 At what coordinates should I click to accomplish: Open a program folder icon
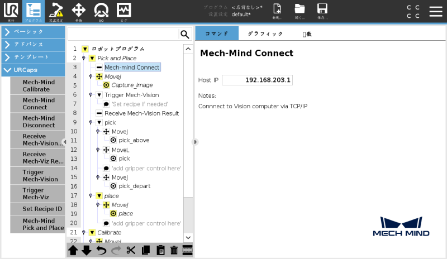coord(299,11)
